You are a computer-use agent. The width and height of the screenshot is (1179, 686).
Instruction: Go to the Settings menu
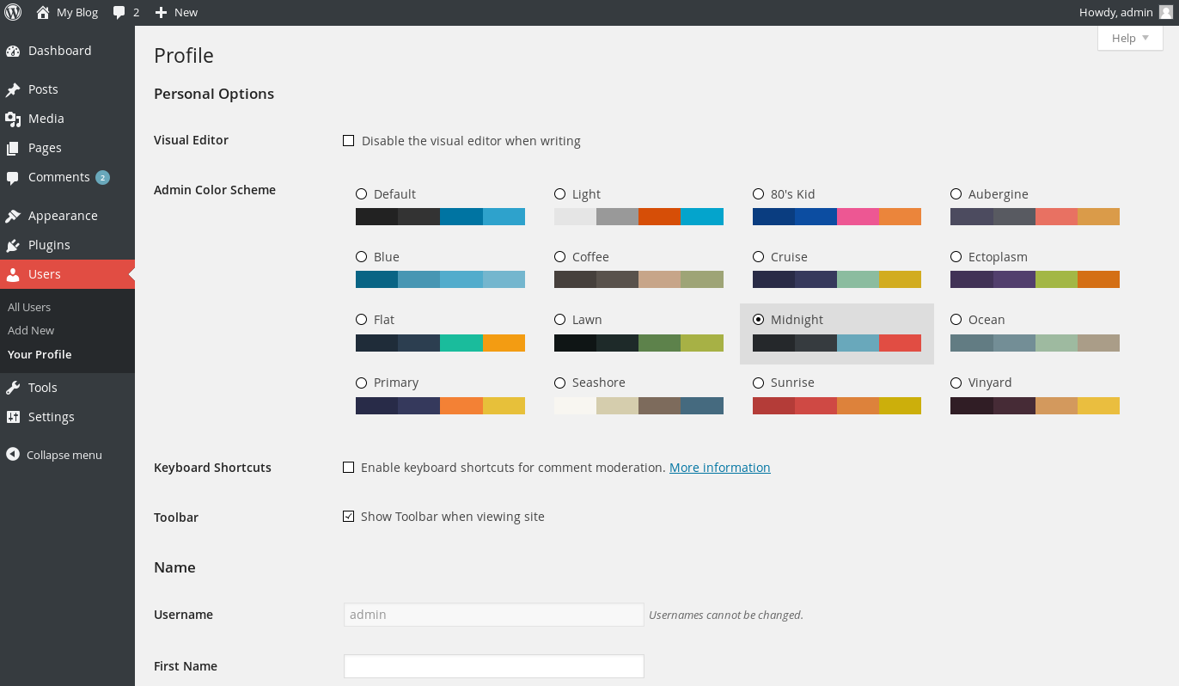coord(51,417)
